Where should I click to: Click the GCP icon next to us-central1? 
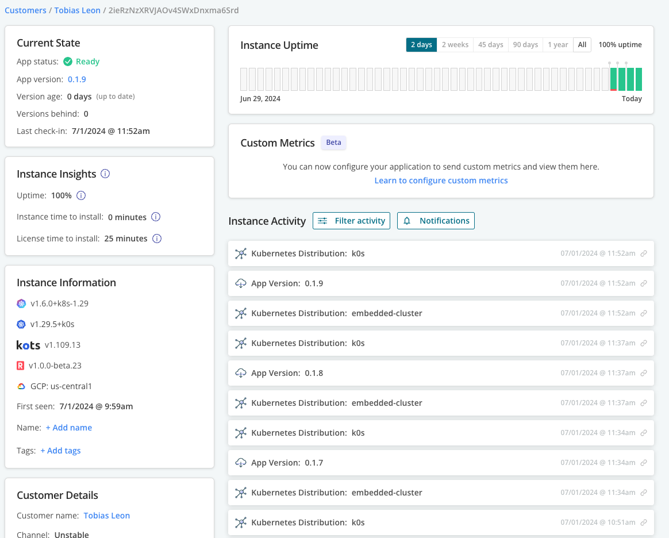click(21, 386)
